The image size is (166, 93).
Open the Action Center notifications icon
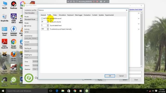point(156,91)
